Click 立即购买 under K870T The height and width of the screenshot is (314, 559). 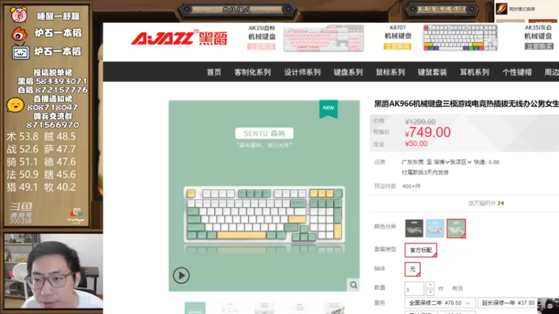[x=398, y=46]
